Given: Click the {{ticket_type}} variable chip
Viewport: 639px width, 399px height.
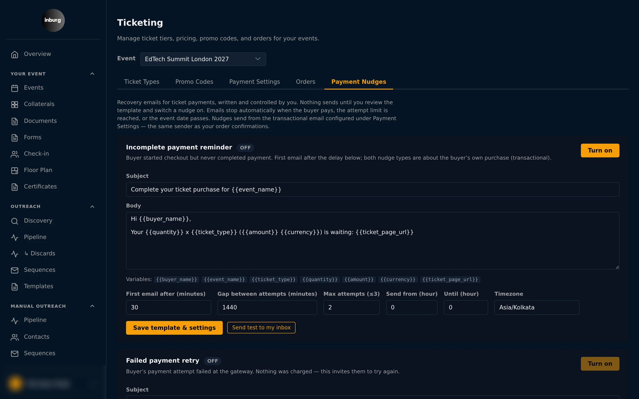Looking at the screenshot, I should click(273, 279).
